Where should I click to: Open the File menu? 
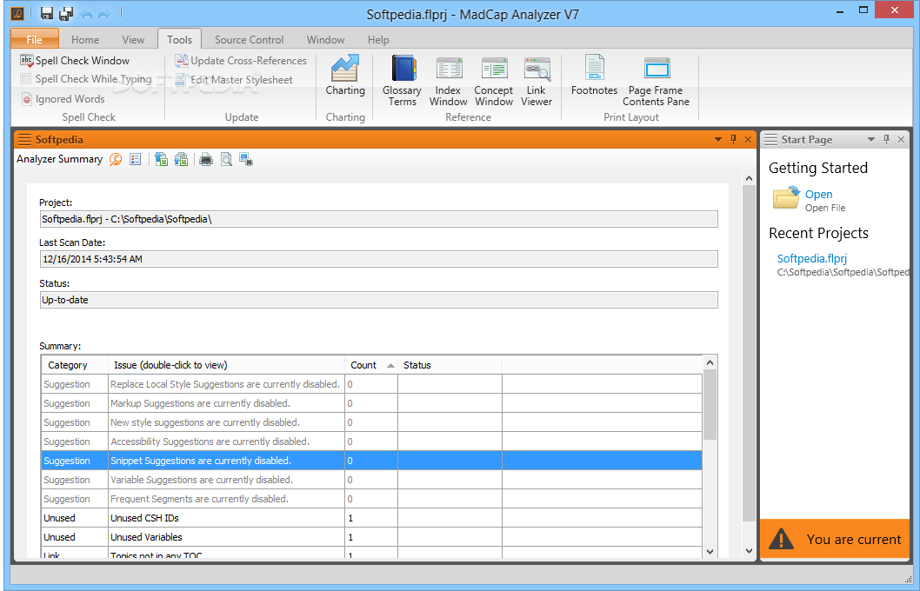(35, 39)
